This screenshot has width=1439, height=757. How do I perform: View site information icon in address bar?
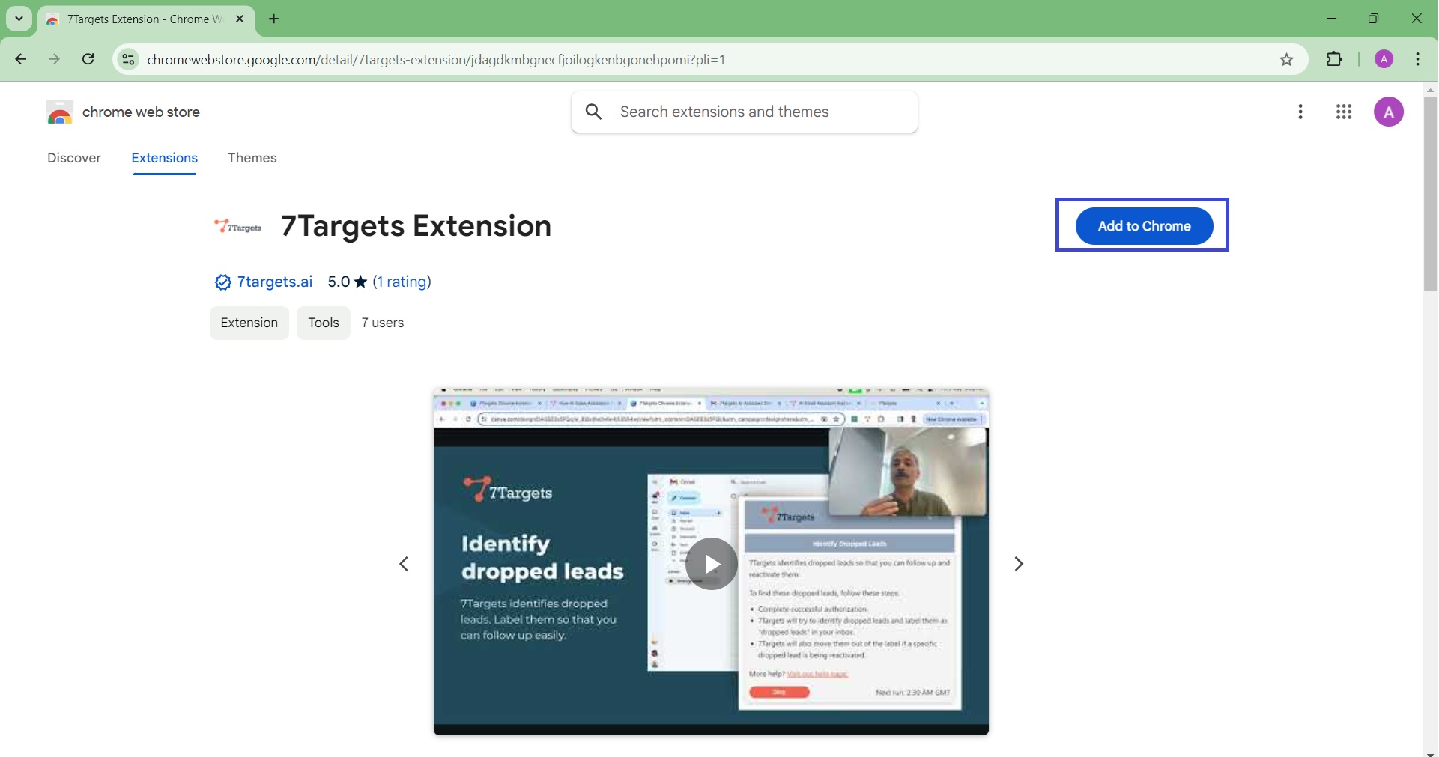click(129, 60)
